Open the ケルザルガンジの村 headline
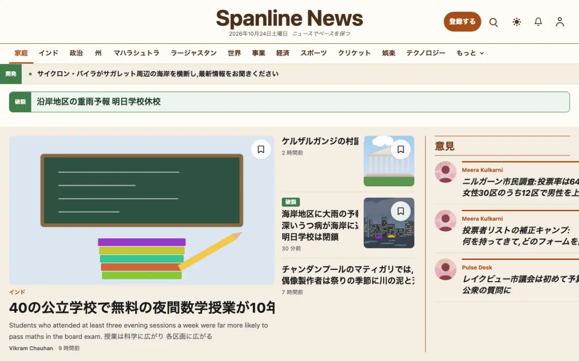This screenshot has height=361, width=579. [320, 141]
